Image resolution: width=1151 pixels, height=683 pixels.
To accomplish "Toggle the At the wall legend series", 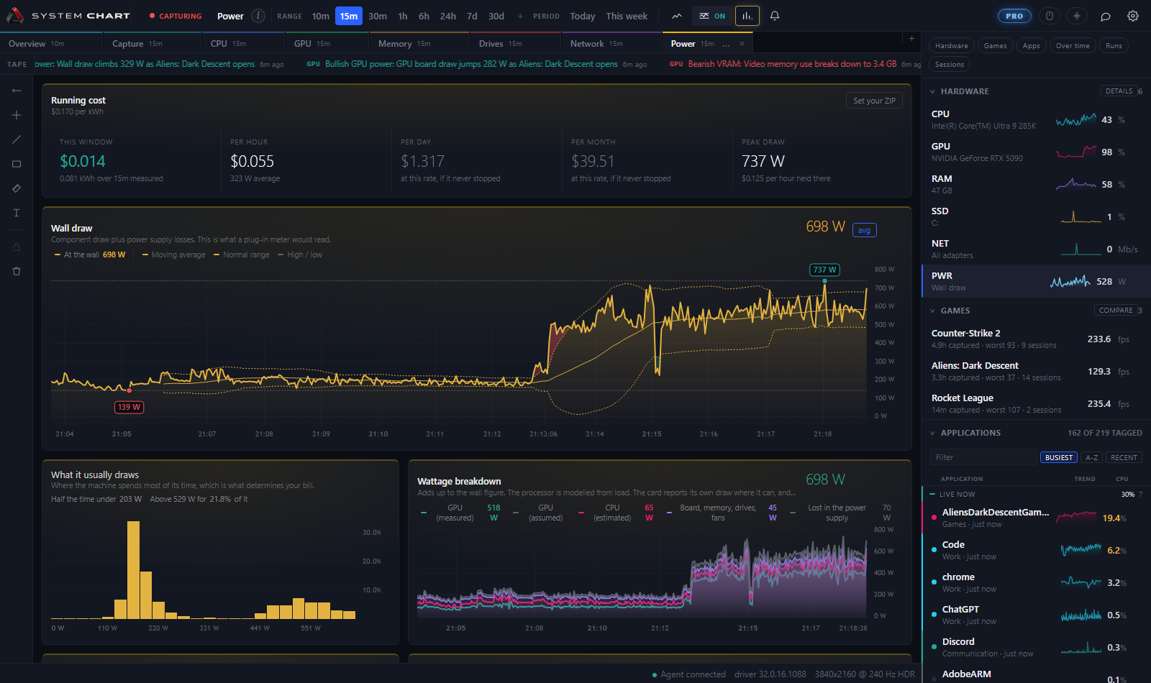I will click(x=90, y=255).
